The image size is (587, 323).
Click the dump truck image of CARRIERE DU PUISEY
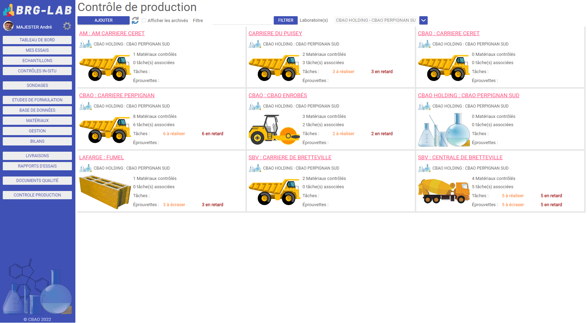click(x=274, y=68)
